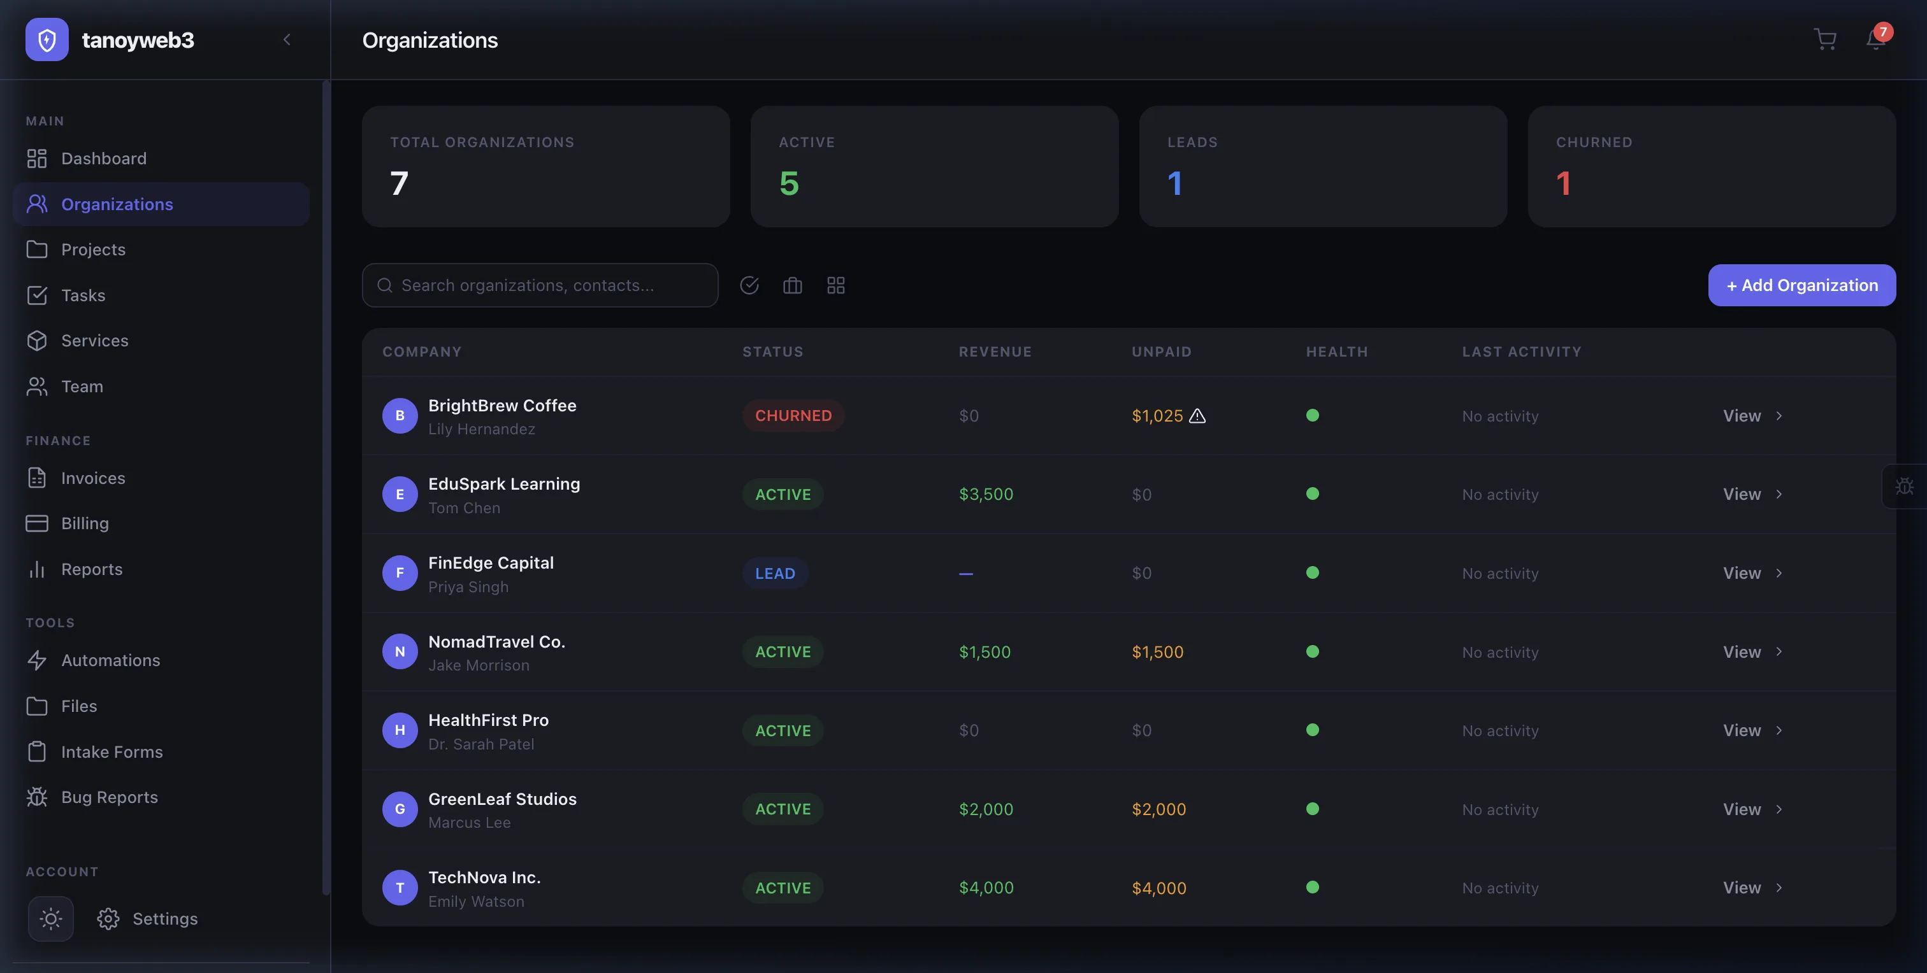Image resolution: width=1927 pixels, height=973 pixels.
Task: Switch to grid view using the grid icon
Action: [835, 285]
